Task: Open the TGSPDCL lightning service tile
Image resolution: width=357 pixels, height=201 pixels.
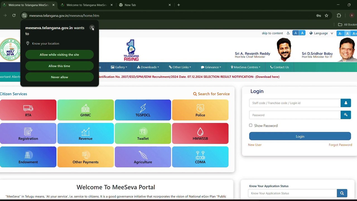Action: tap(143, 110)
